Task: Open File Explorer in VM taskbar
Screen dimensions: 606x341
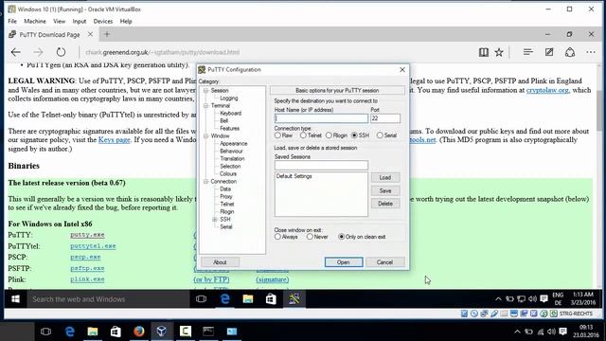Action: click(x=248, y=299)
